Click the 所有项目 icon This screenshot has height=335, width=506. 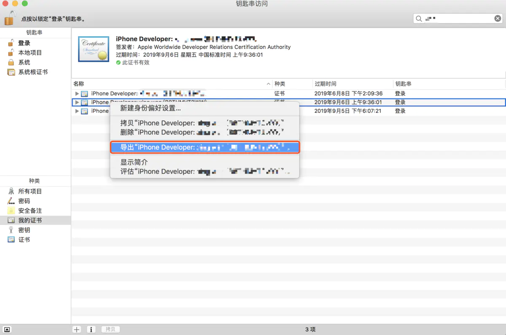pyautogui.click(x=11, y=191)
